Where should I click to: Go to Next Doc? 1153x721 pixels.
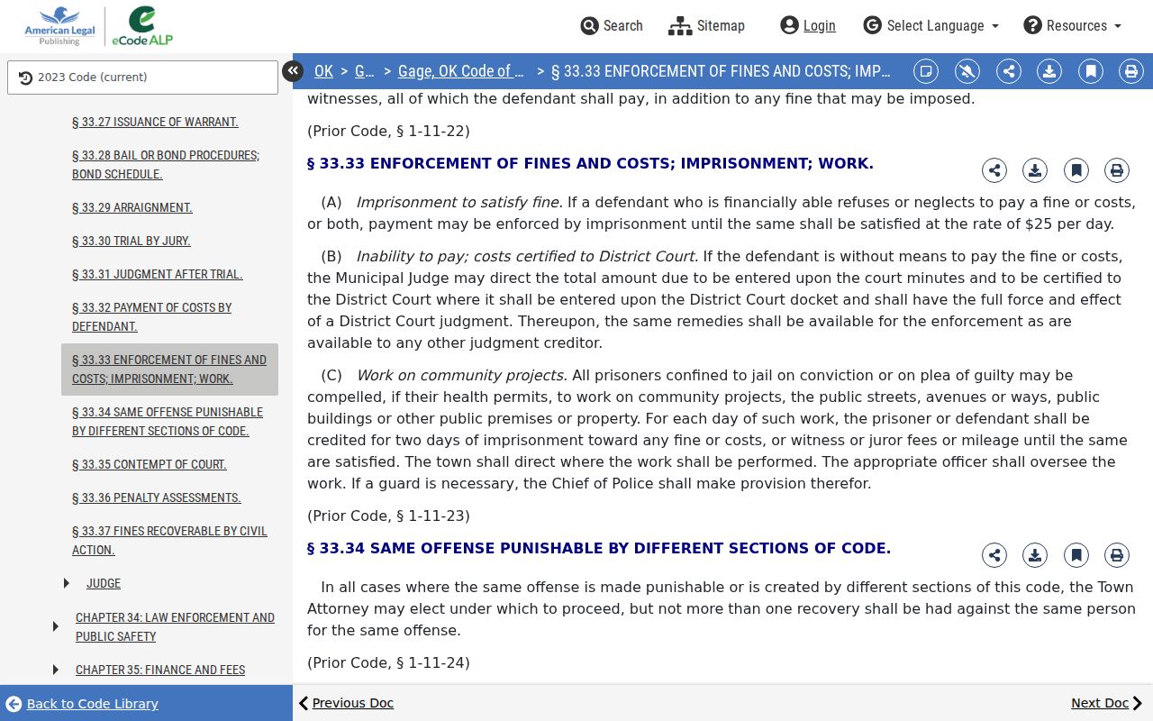click(1106, 703)
